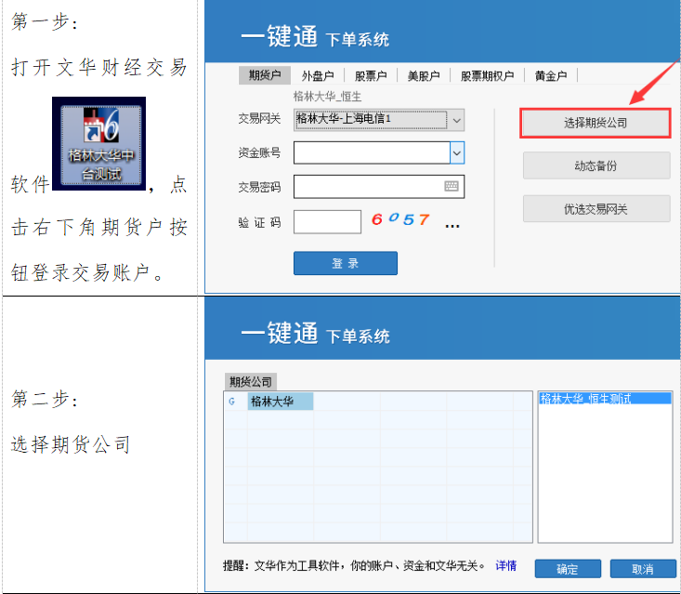Click the 确定 button
Image resolution: width=681 pixels, height=594 pixels.
568,569
